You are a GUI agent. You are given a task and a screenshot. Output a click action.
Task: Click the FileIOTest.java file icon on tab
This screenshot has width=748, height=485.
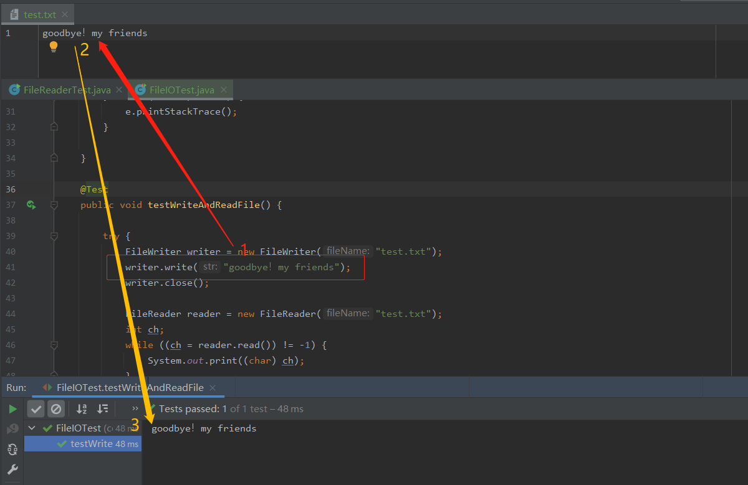[x=140, y=90]
